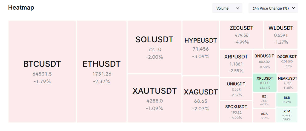Viewport: 306px width, 131px height.
Task: Open the SOLUSDT tile
Action: 155,47
